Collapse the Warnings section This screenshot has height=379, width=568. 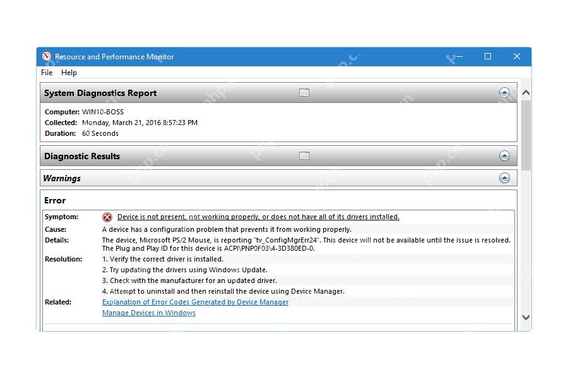[x=504, y=178]
